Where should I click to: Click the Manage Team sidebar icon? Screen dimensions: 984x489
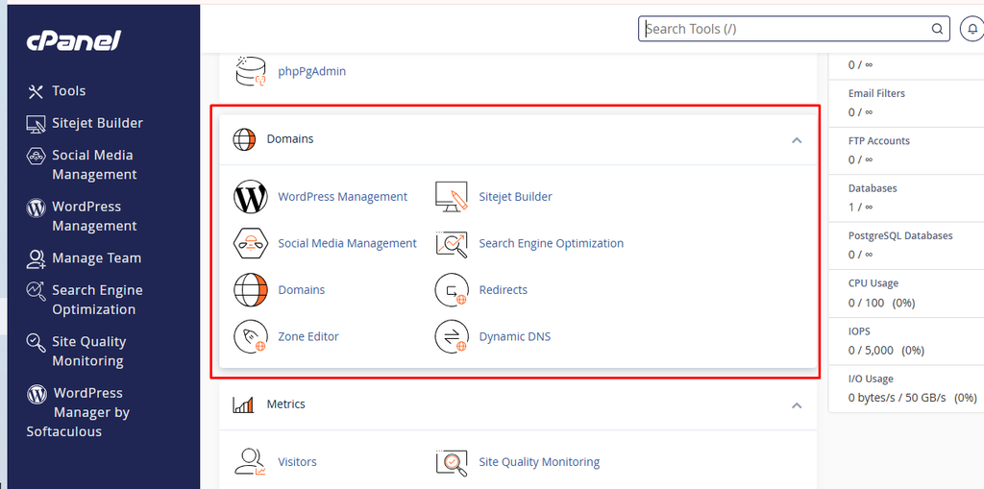[x=36, y=258]
